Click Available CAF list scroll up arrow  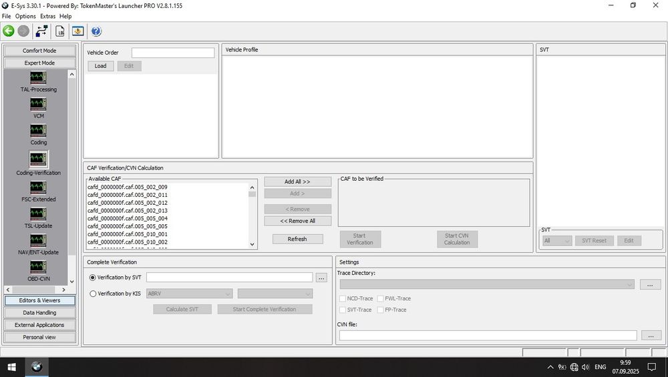(x=253, y=187)
